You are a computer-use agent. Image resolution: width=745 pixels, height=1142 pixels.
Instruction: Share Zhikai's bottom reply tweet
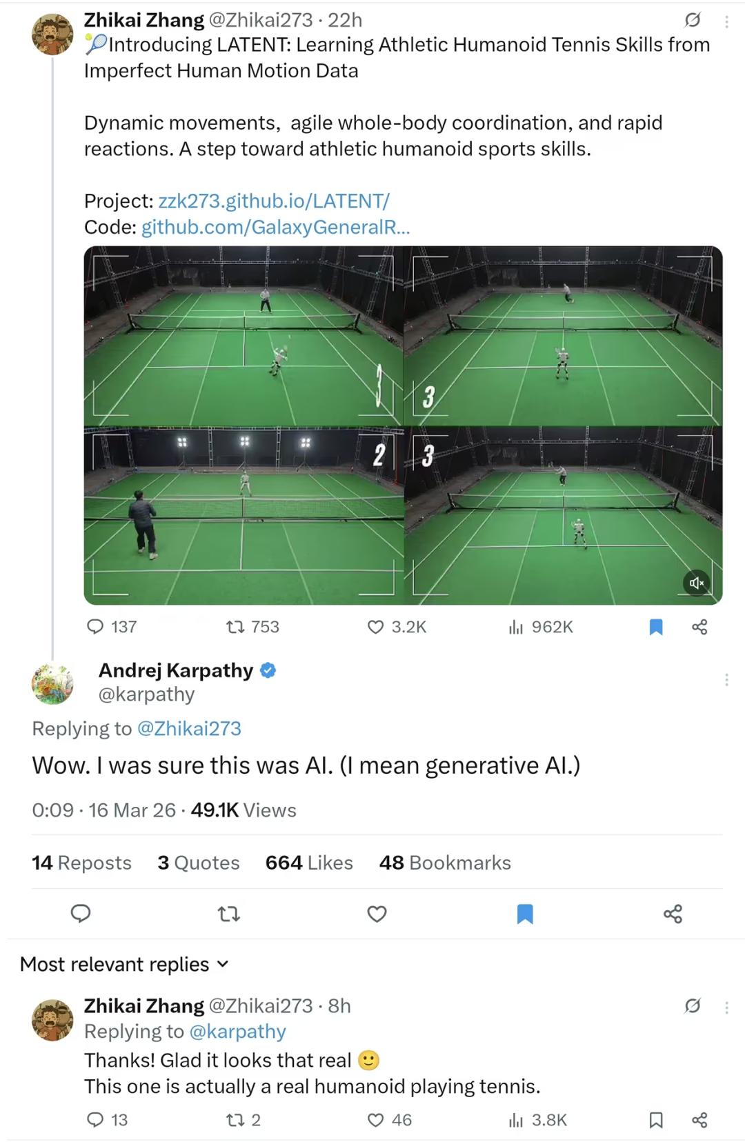click(699, 1120)
